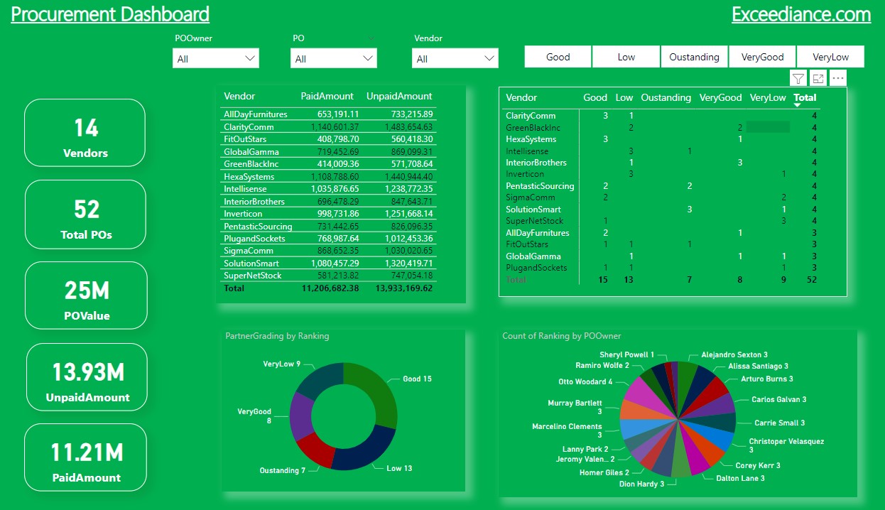Screen dimensions: 885x510
Task: Toggle the VeryLow ranking filter
Action: (x=830, y=56)
